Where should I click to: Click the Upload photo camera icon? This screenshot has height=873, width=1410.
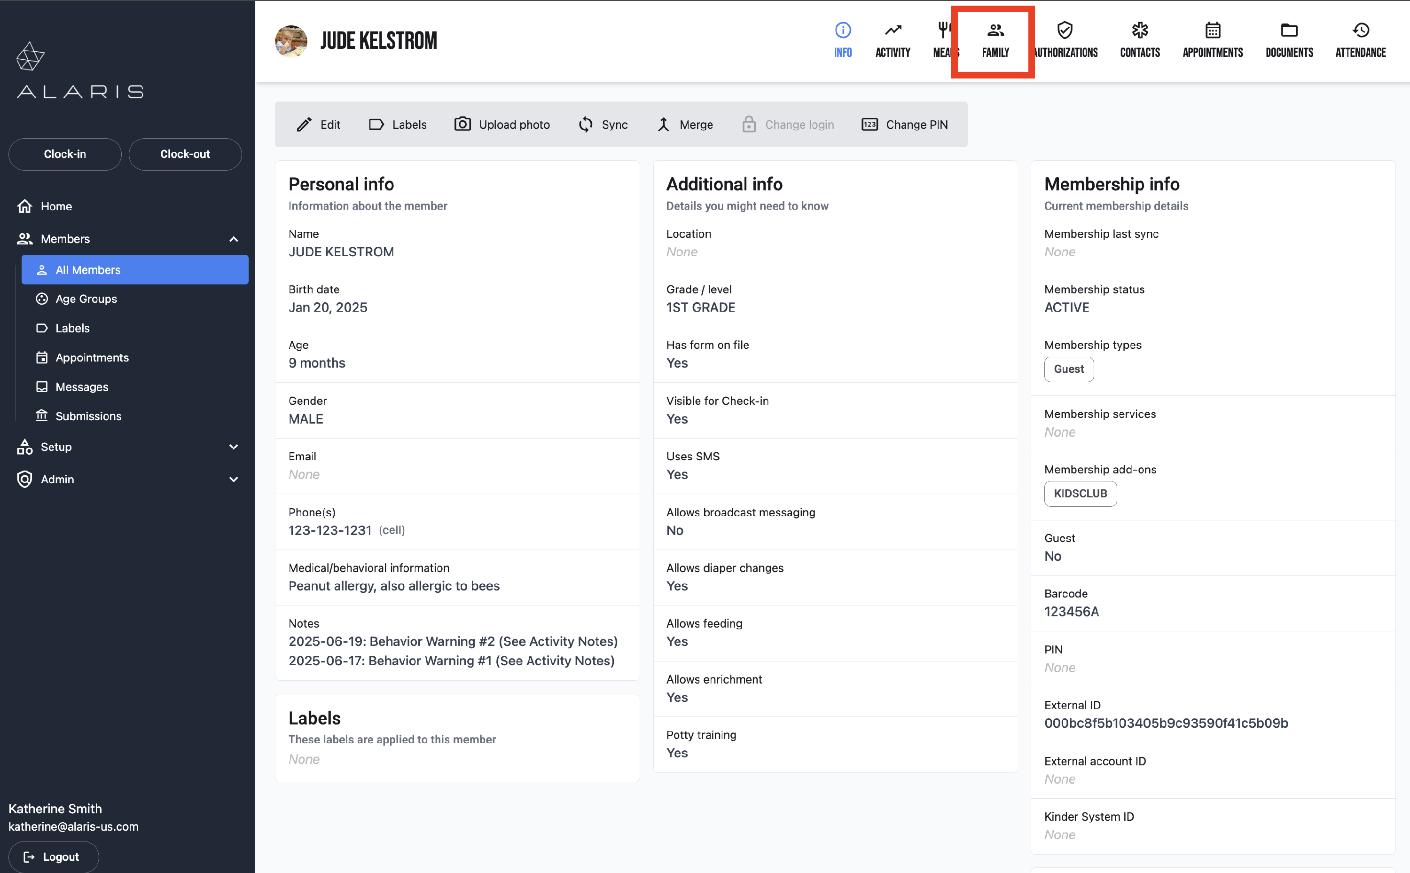462,124
